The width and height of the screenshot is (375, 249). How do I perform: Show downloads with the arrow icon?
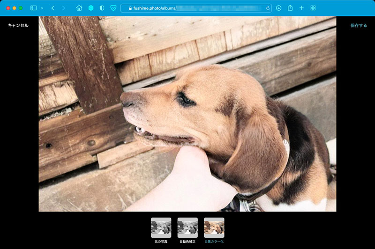(278, 8)
